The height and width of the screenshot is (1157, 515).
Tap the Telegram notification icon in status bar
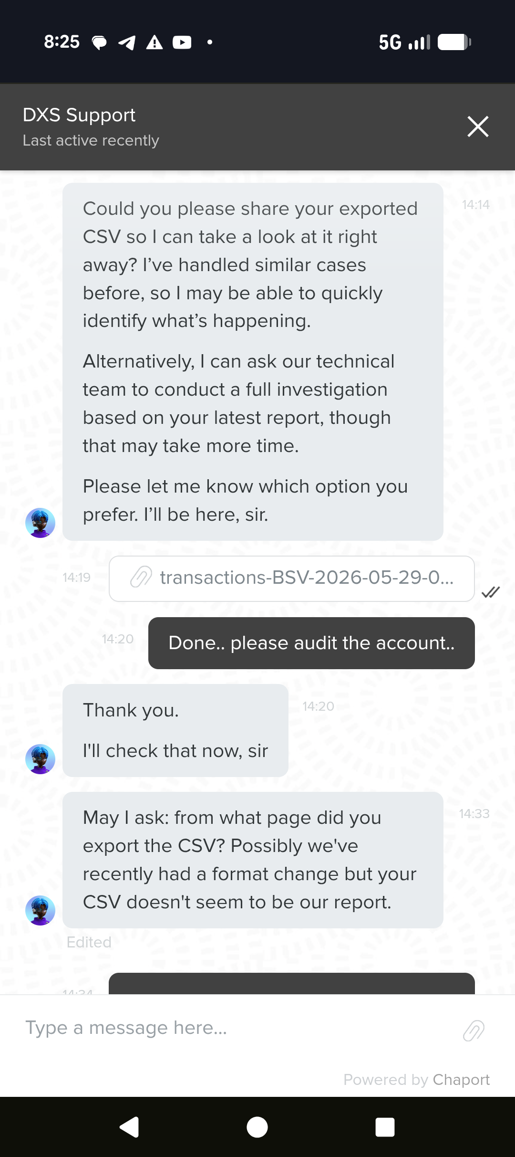pos(127,42)
